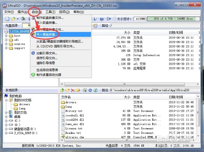Select 从 CD/DVD 提取引导文件... entry
This screenshot has width=204, height=152.
61,47
